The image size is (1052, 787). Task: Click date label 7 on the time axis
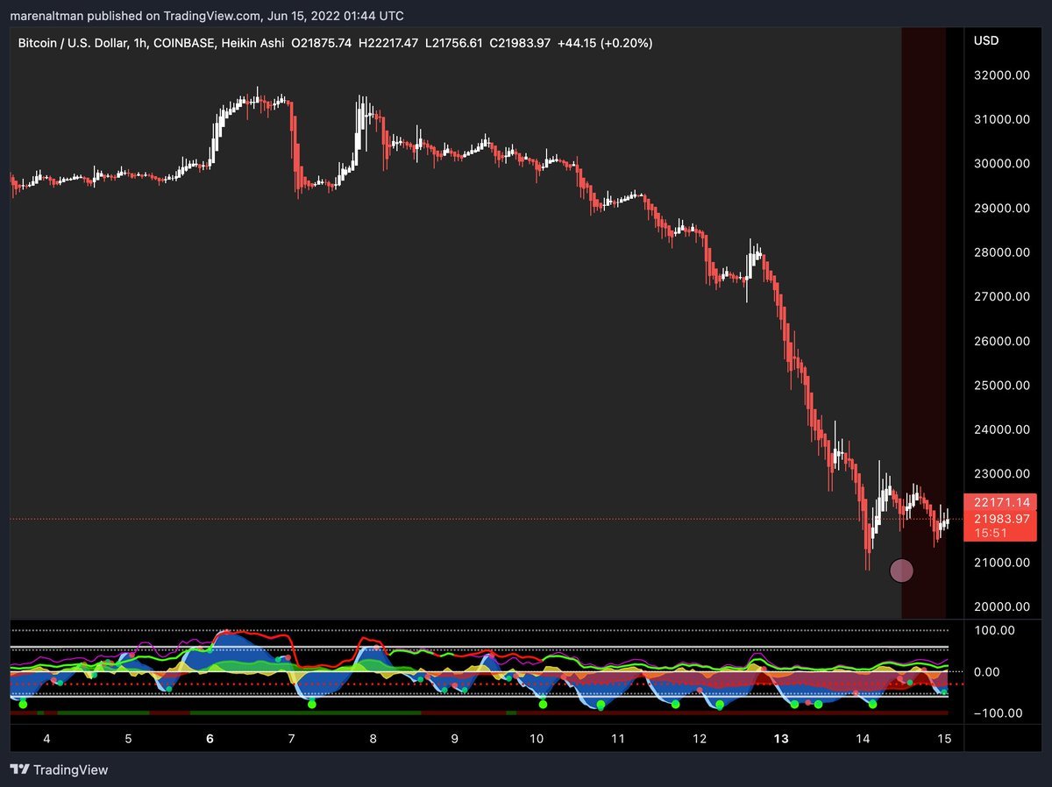(x=291, y=739)
